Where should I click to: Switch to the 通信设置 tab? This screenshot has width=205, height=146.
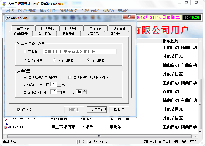(x=95, y=28)
